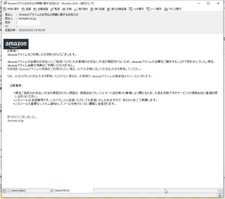Viewport: 225px width, 199px height.
Task: Mark message as 後で読む (read later)
Action: pos(81,9)
